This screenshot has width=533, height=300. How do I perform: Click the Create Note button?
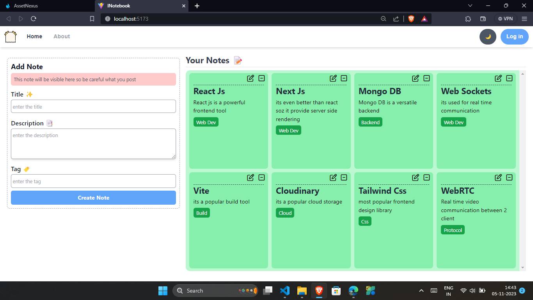(x=93, y=198)
